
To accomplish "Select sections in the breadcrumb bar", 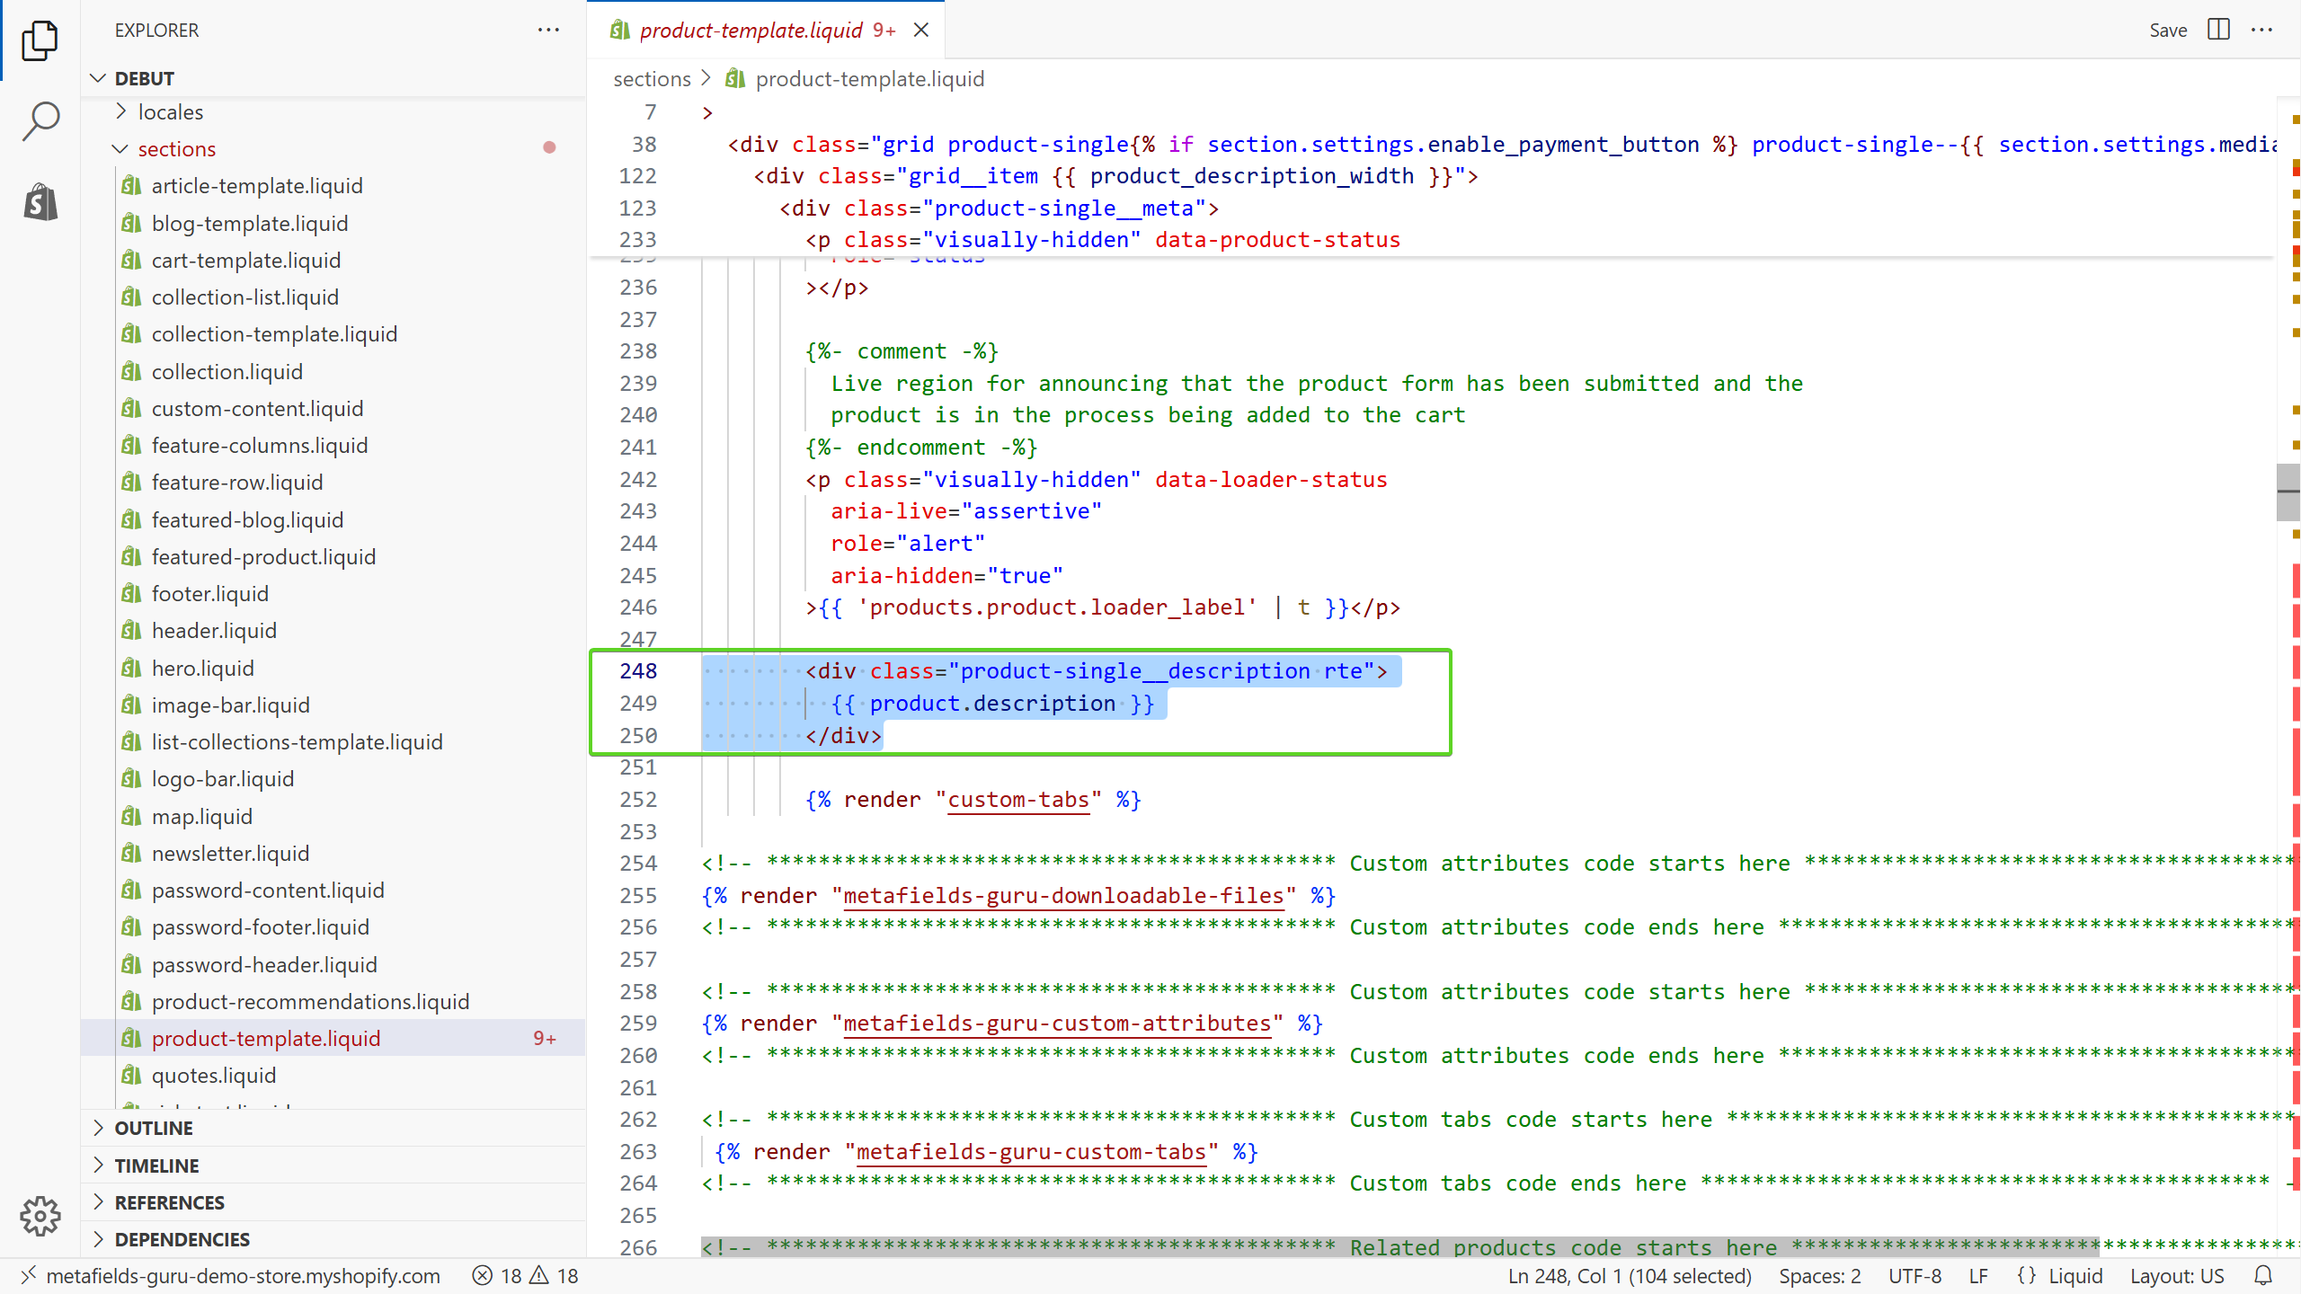I will tap(651, 78).
